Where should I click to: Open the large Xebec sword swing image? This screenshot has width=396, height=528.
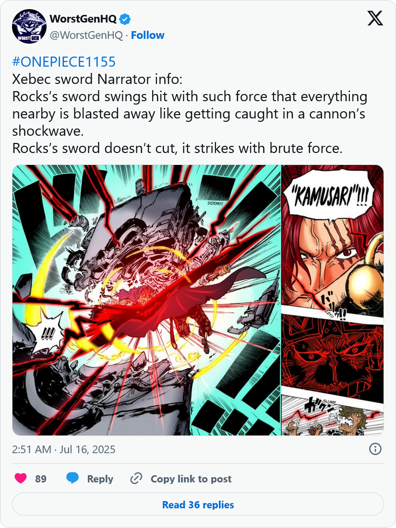point(146,300)
